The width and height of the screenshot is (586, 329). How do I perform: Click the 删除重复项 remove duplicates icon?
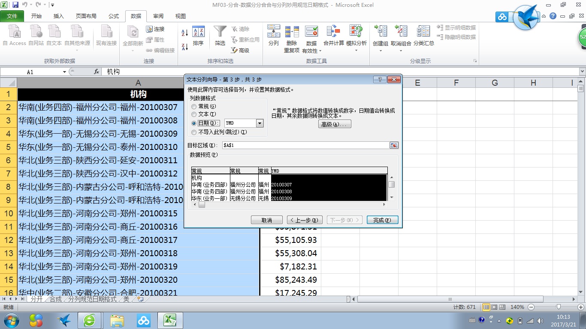click(292, 32)
